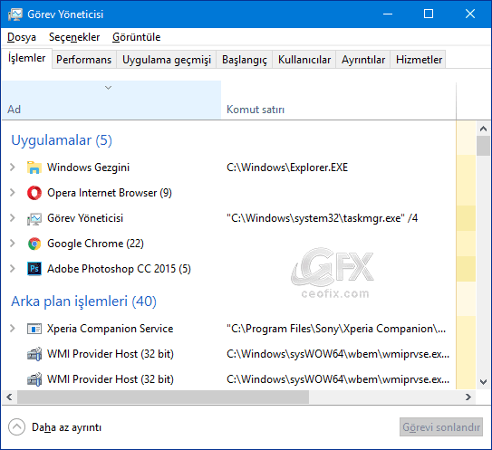Expand the Xperia Companion Service row
Viewport: 492px width, 450px height.
[13, 329]
